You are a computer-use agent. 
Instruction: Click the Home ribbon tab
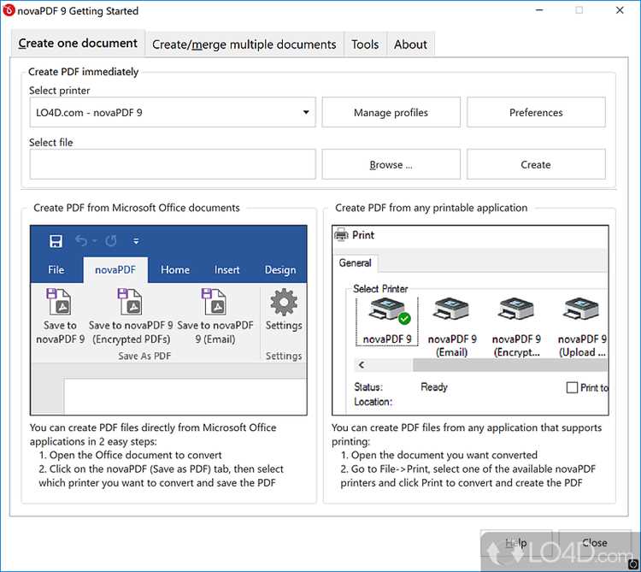point(175,270)
